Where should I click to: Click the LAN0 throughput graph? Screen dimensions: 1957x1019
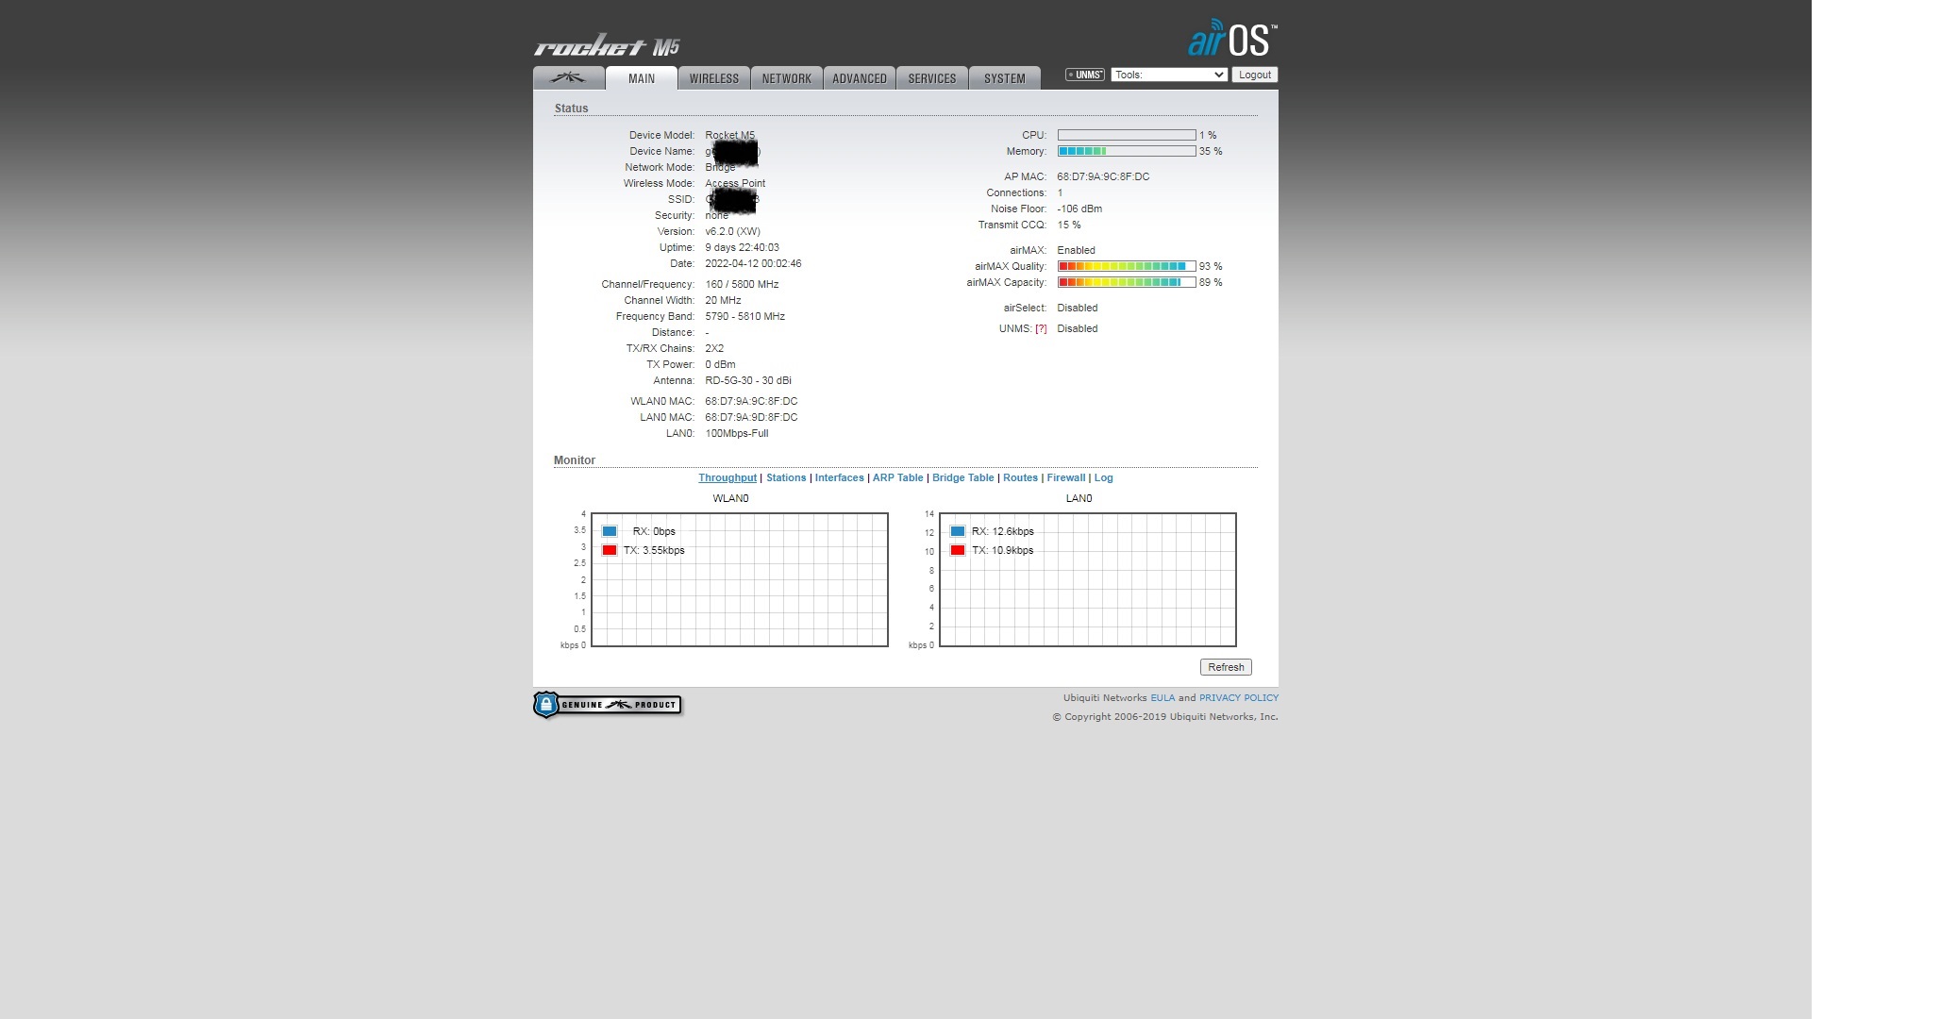(1088, 579)
